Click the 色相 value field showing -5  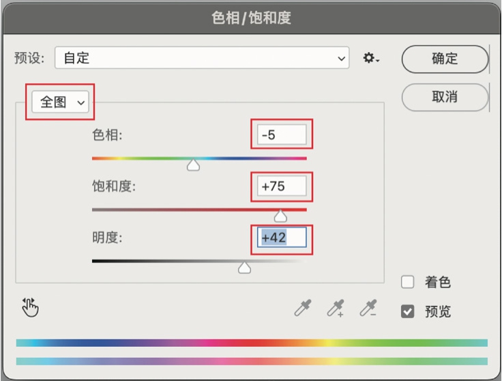tap(282, 135)
